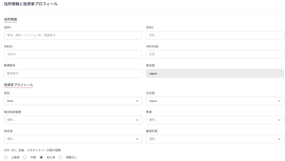Open the 教育 dropdown
This screenshot has width=285, height=161.
coord(215,120)
